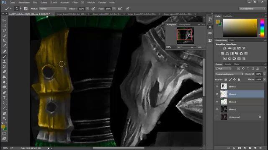Switch to the Farbfelder tab
The image size is (268, 150).
(228, 16)
